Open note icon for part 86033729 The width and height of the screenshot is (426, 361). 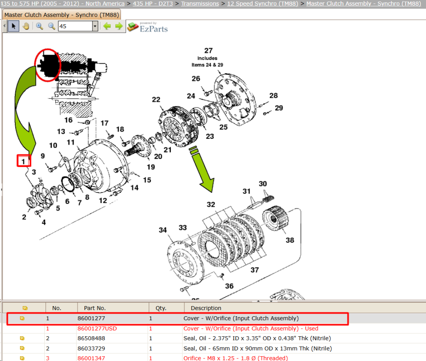point(22,348)
